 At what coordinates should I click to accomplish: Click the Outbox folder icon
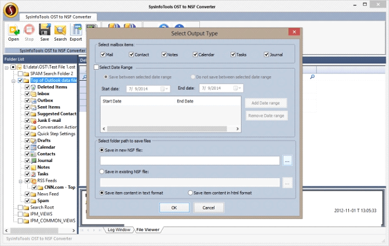click(33, 100)
